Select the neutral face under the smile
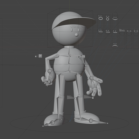The image size is (139, 139). (115, 31)
